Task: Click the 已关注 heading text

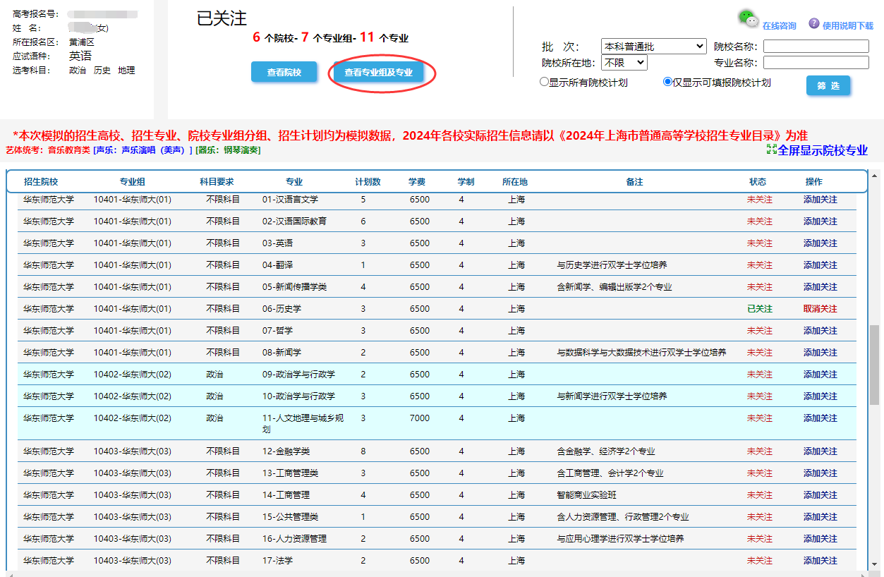Action: click(x=222, y=19)
